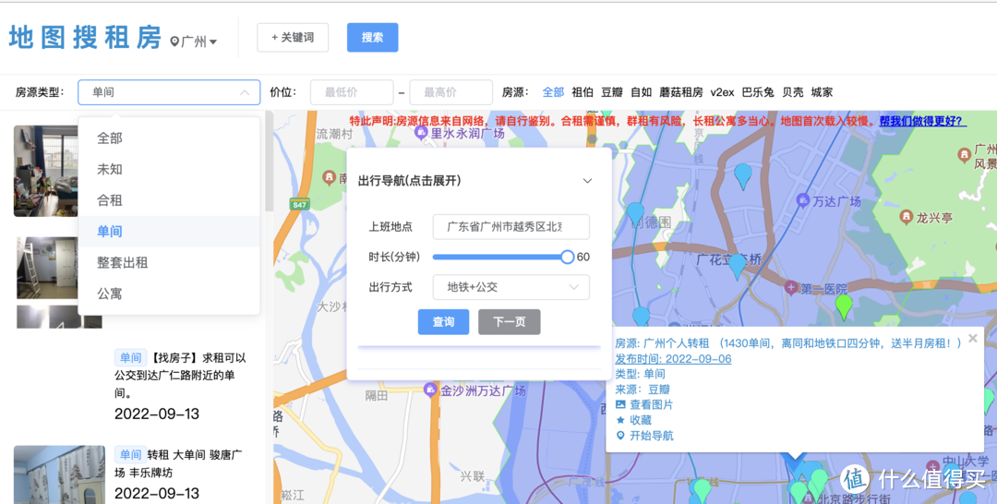
Task: Click the 下一页 button
Action: [510, 322]
